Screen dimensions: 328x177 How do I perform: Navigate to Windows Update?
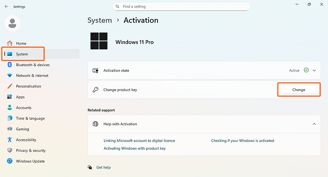[30, 161]
